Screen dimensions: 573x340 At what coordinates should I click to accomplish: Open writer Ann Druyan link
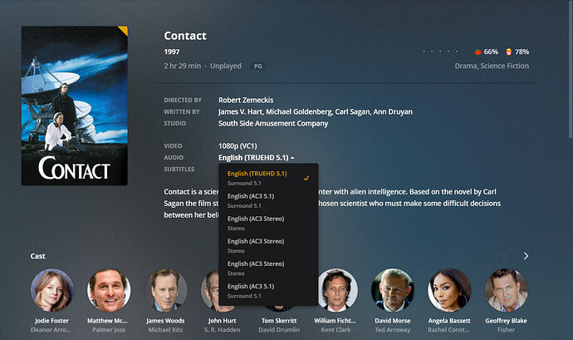(393, 111)
